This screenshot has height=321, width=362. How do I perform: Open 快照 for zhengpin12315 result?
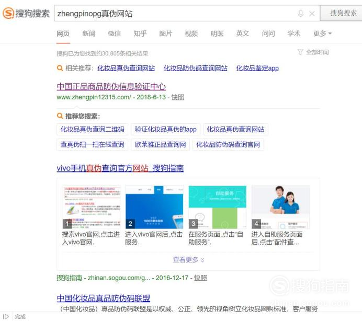[178, 97]
